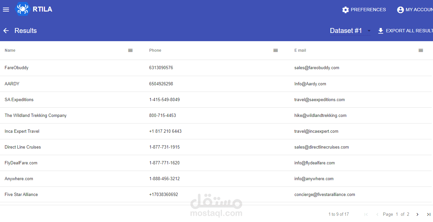433x222 pixels.
Task: Click phone number 6313090576
Action: coord(161,68)
